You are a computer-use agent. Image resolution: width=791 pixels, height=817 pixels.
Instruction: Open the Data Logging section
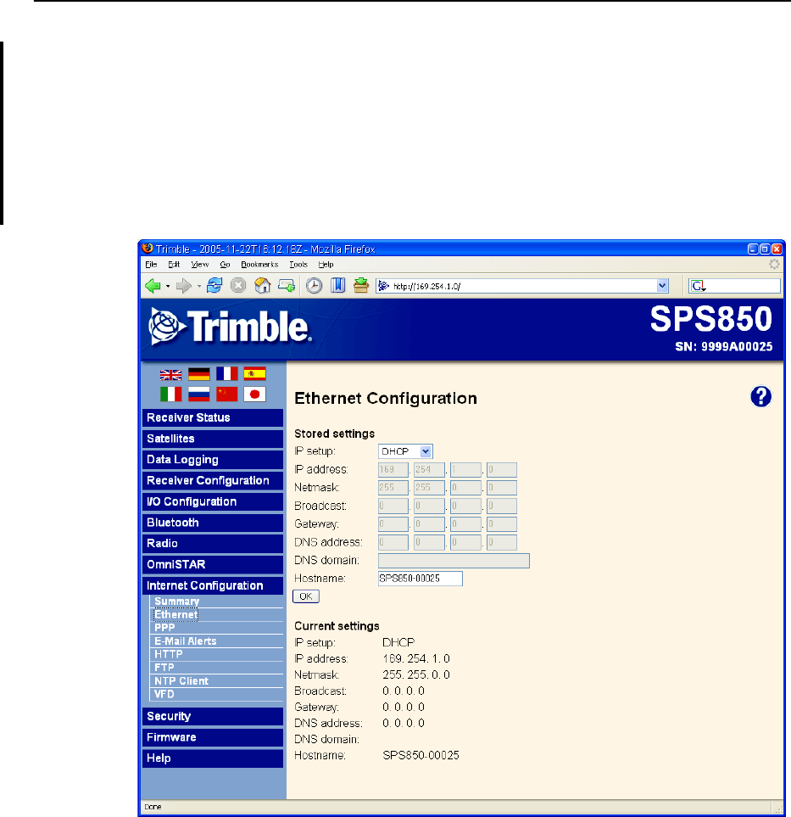coord(213,460)
